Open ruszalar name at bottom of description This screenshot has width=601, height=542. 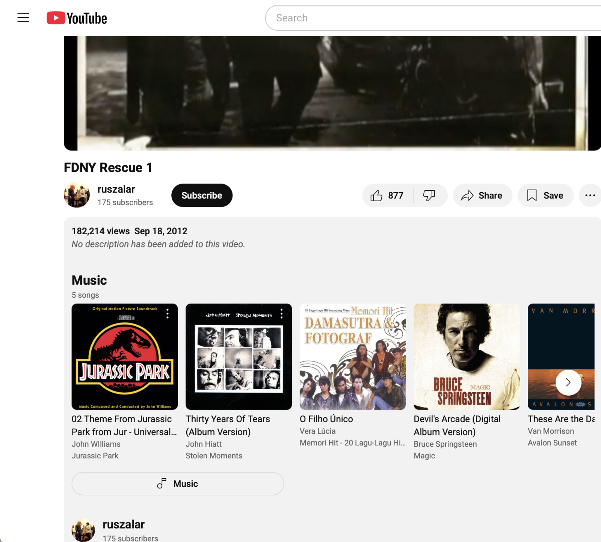tap(124, 524)
